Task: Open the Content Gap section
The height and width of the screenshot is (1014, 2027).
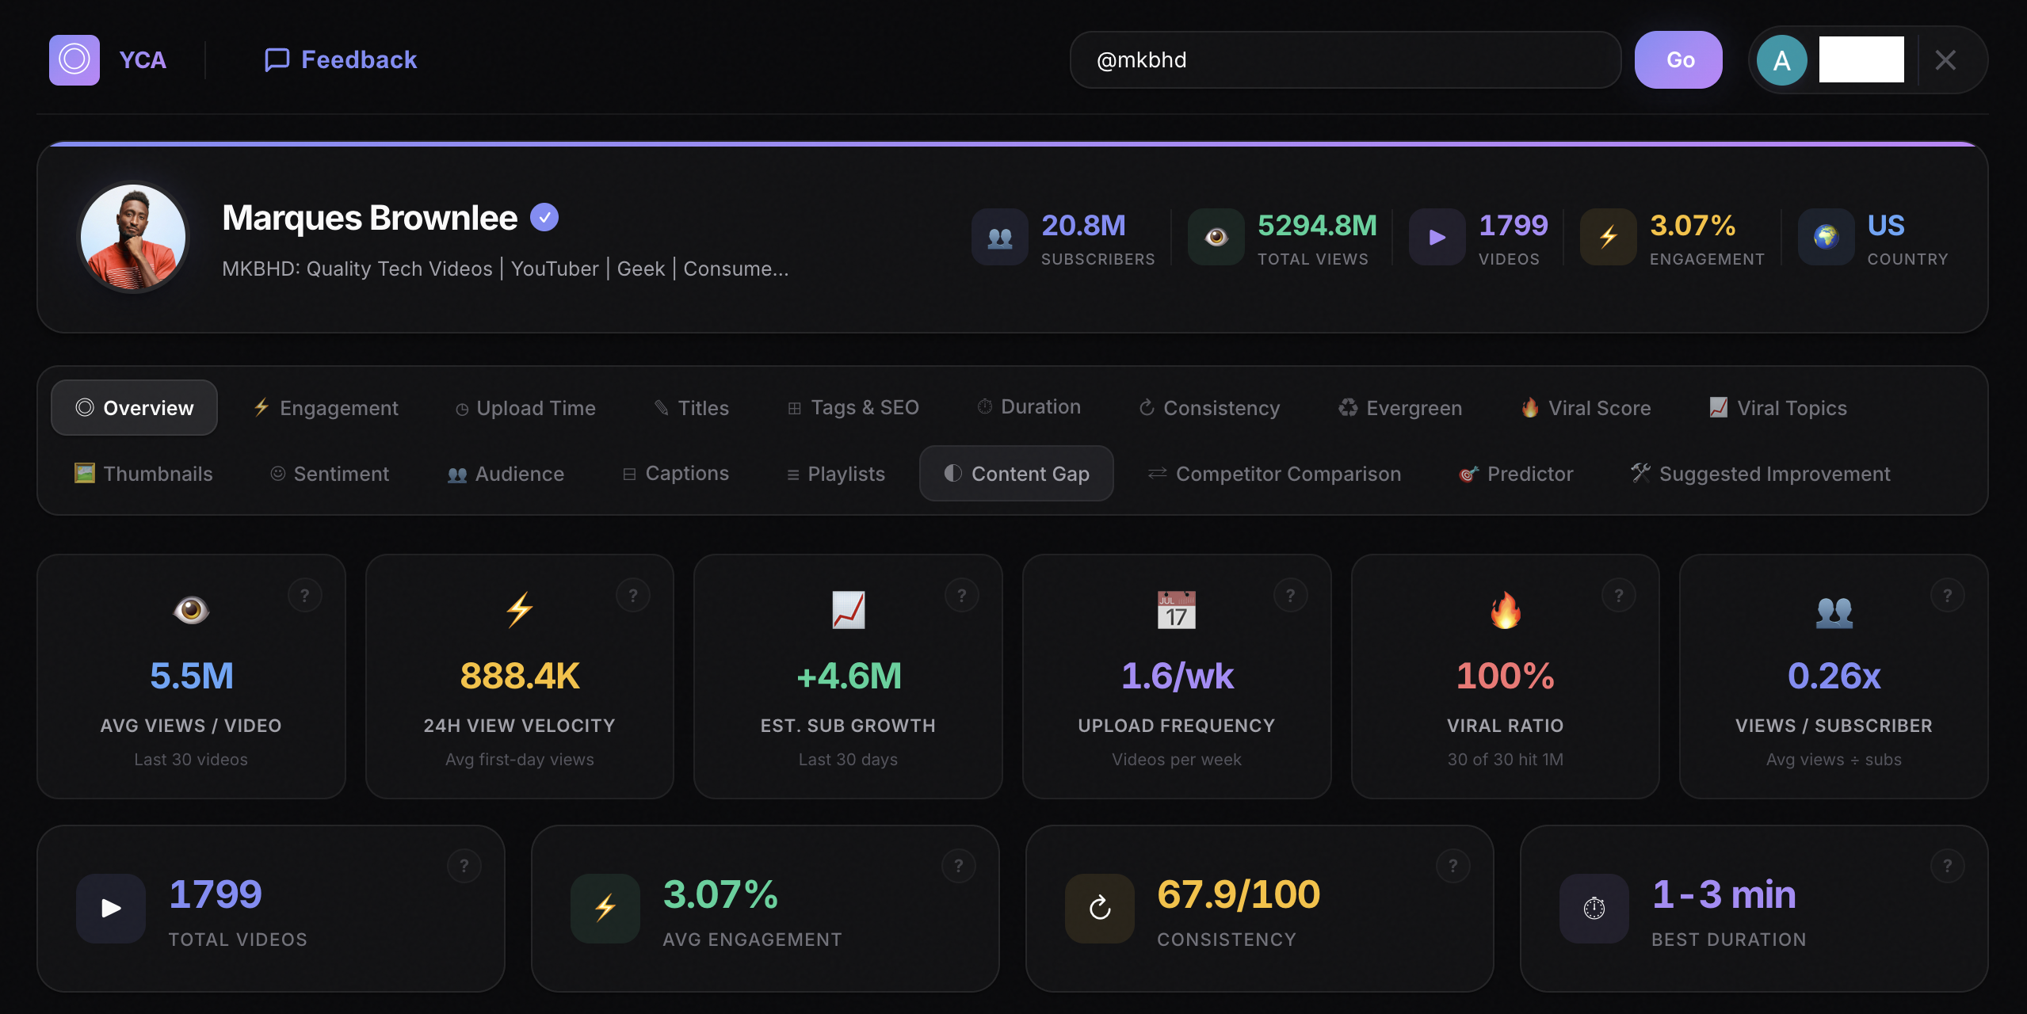Action: point(1017,473)
